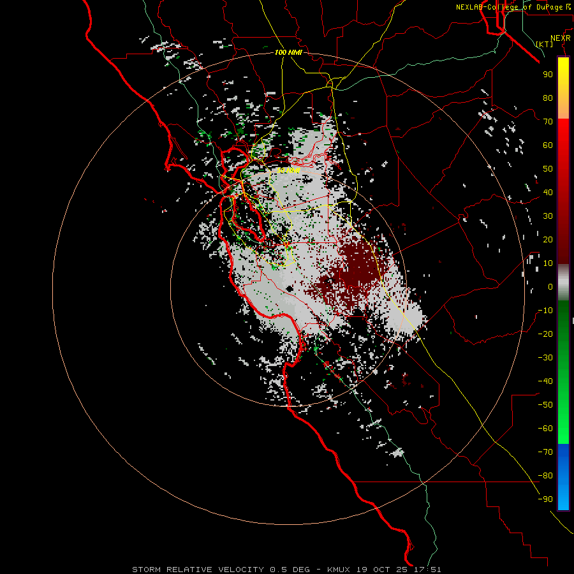
Task: Click the 20 value on velocity scale
Action: [x=548, y=239]
